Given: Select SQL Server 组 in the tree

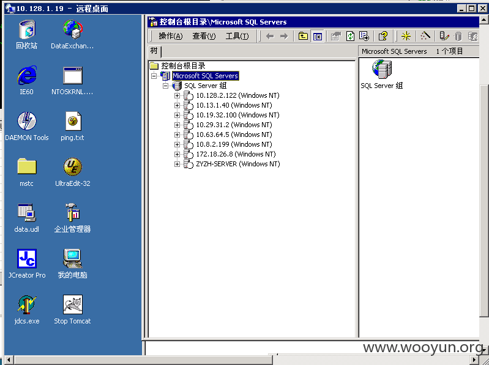Looking at the screenshot, I should coord(205,86).
